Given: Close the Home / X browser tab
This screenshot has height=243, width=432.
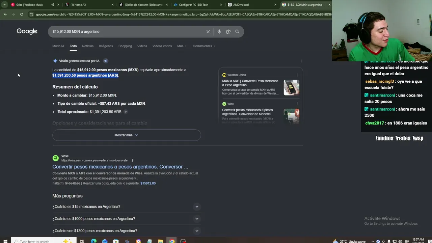Looking at the screenshot, I should tap(113, 5).
